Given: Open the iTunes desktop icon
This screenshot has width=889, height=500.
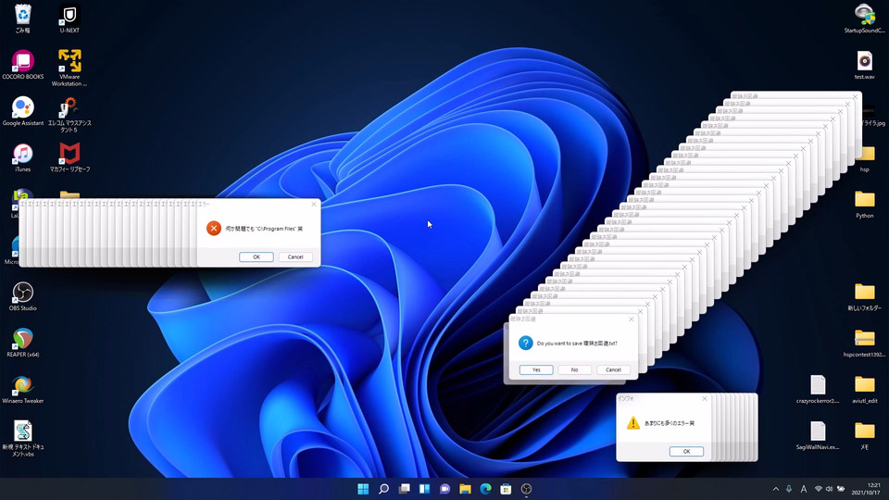Looking at the screenshot, I should click(x=22, y=157).
